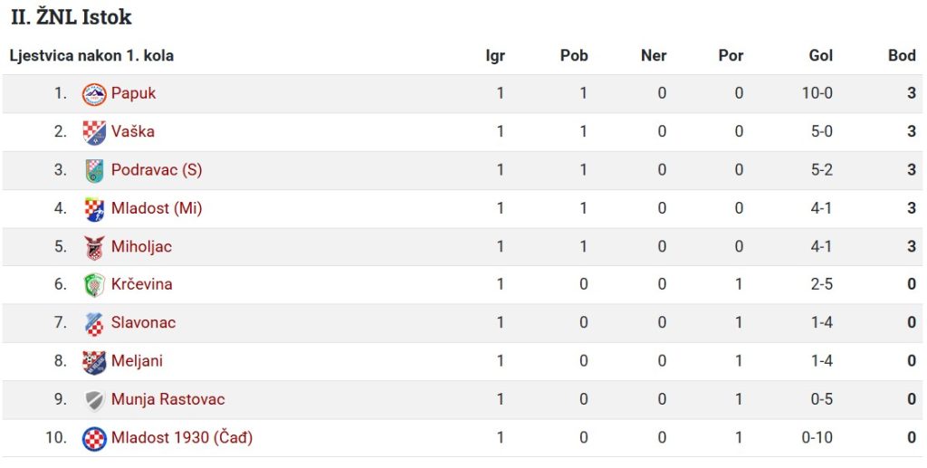This screenshot has width=927, height=468.
Task: Open the Miholjac team link
Action: point(141,246)
